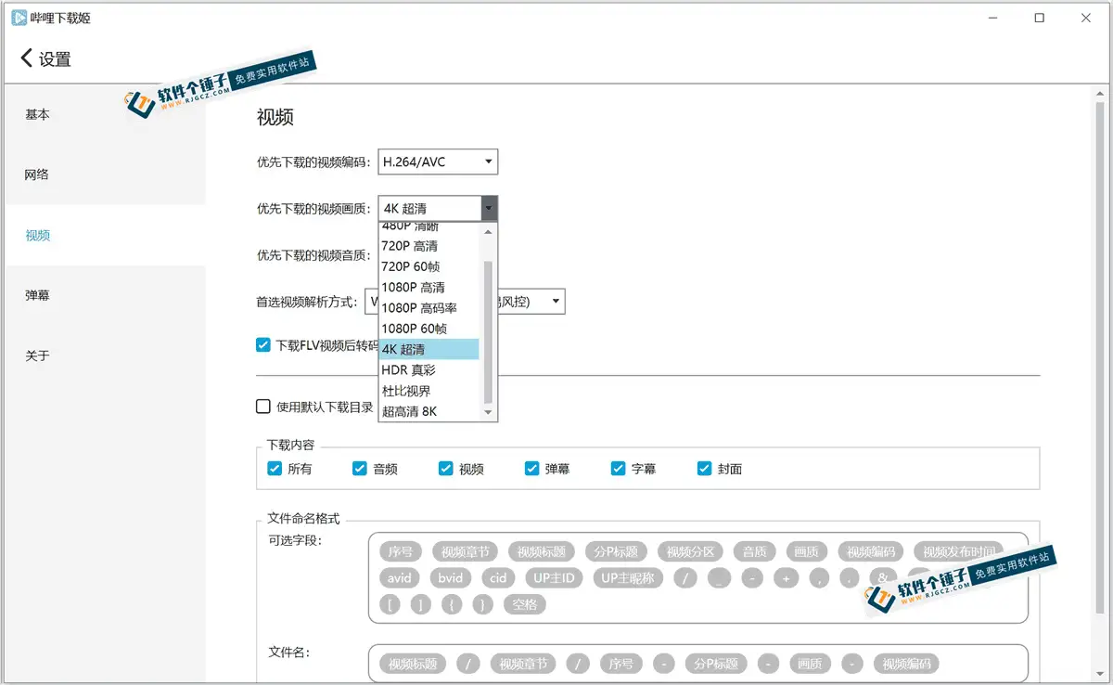Viewport: 1113px width, 685px height.
Task: Click the 画质 chip in 可选字段
Action: pos(806,551)
